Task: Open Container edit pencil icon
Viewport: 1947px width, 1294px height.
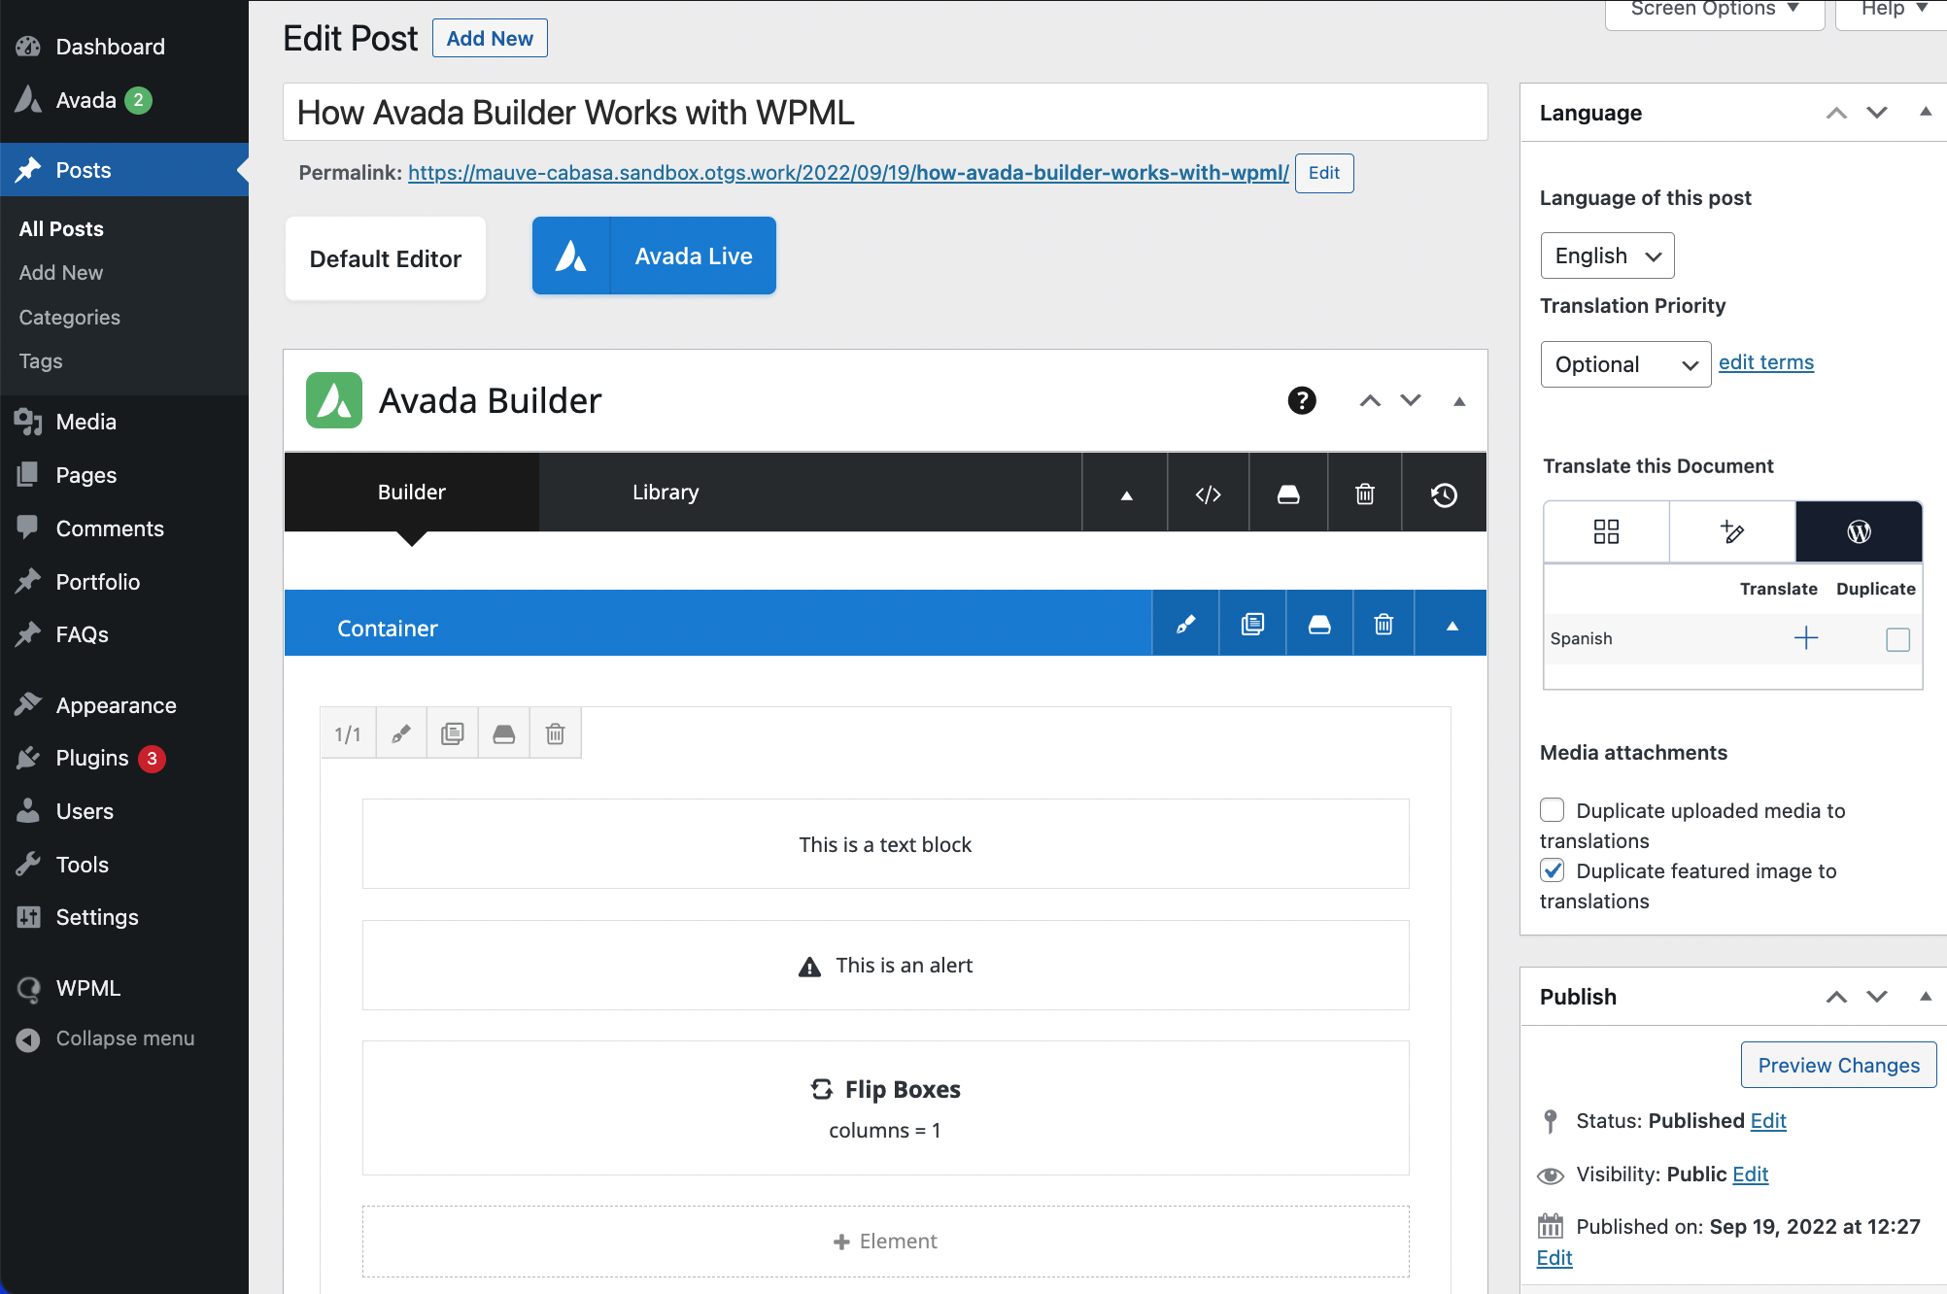Action: [1185, 625]
